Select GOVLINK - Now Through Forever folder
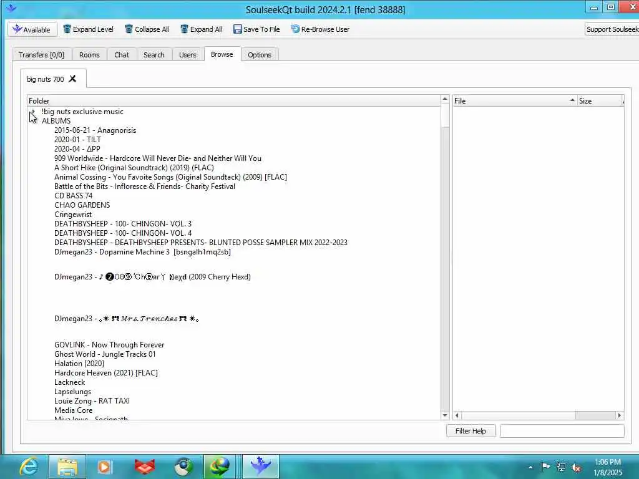The width and height of the screenshot is (639, 479). pos(109,345)
